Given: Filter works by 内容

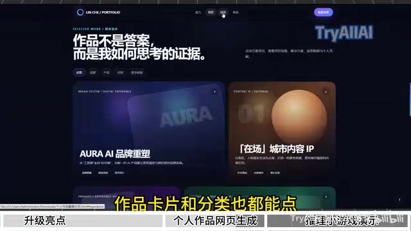Looking at the screenshot, I should pos(120,73).
